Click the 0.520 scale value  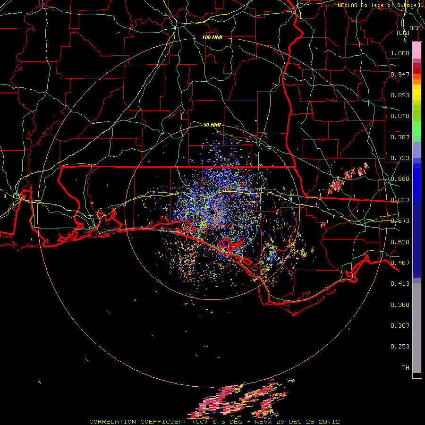[x=400, y=242]
